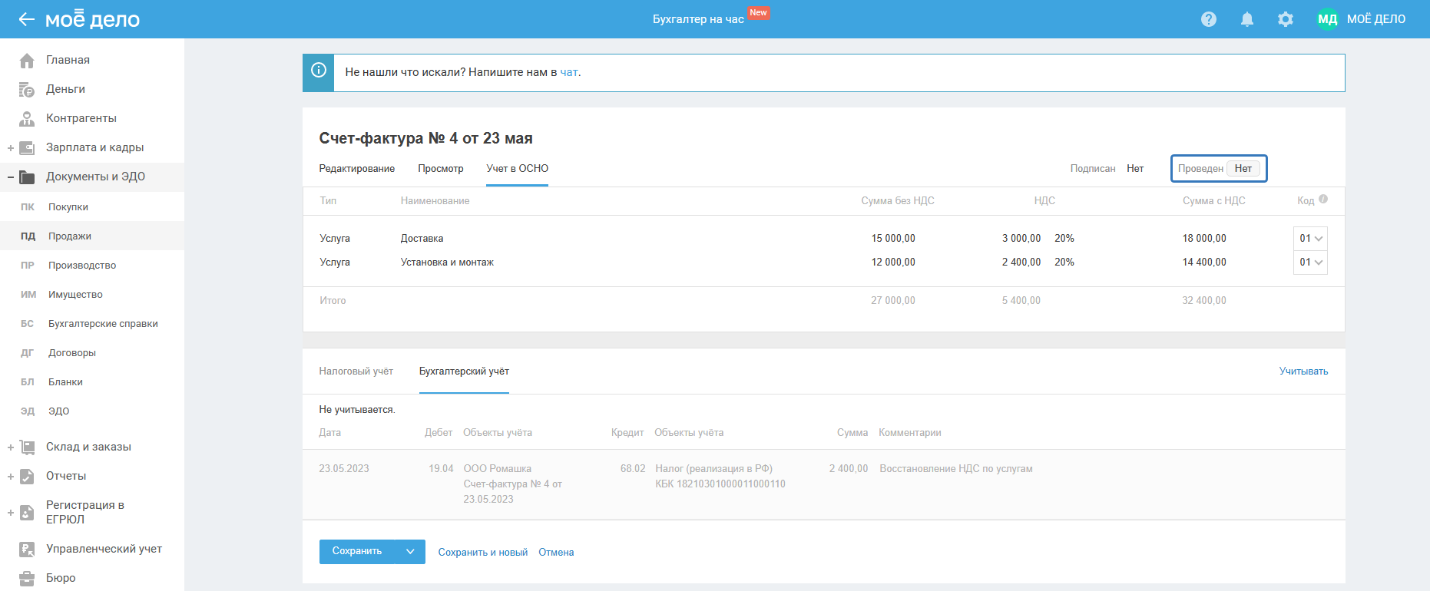This screenshot has width=1430, height=591.
Task: Click Учитывать to enable accounting
Action: (1303, 371)
